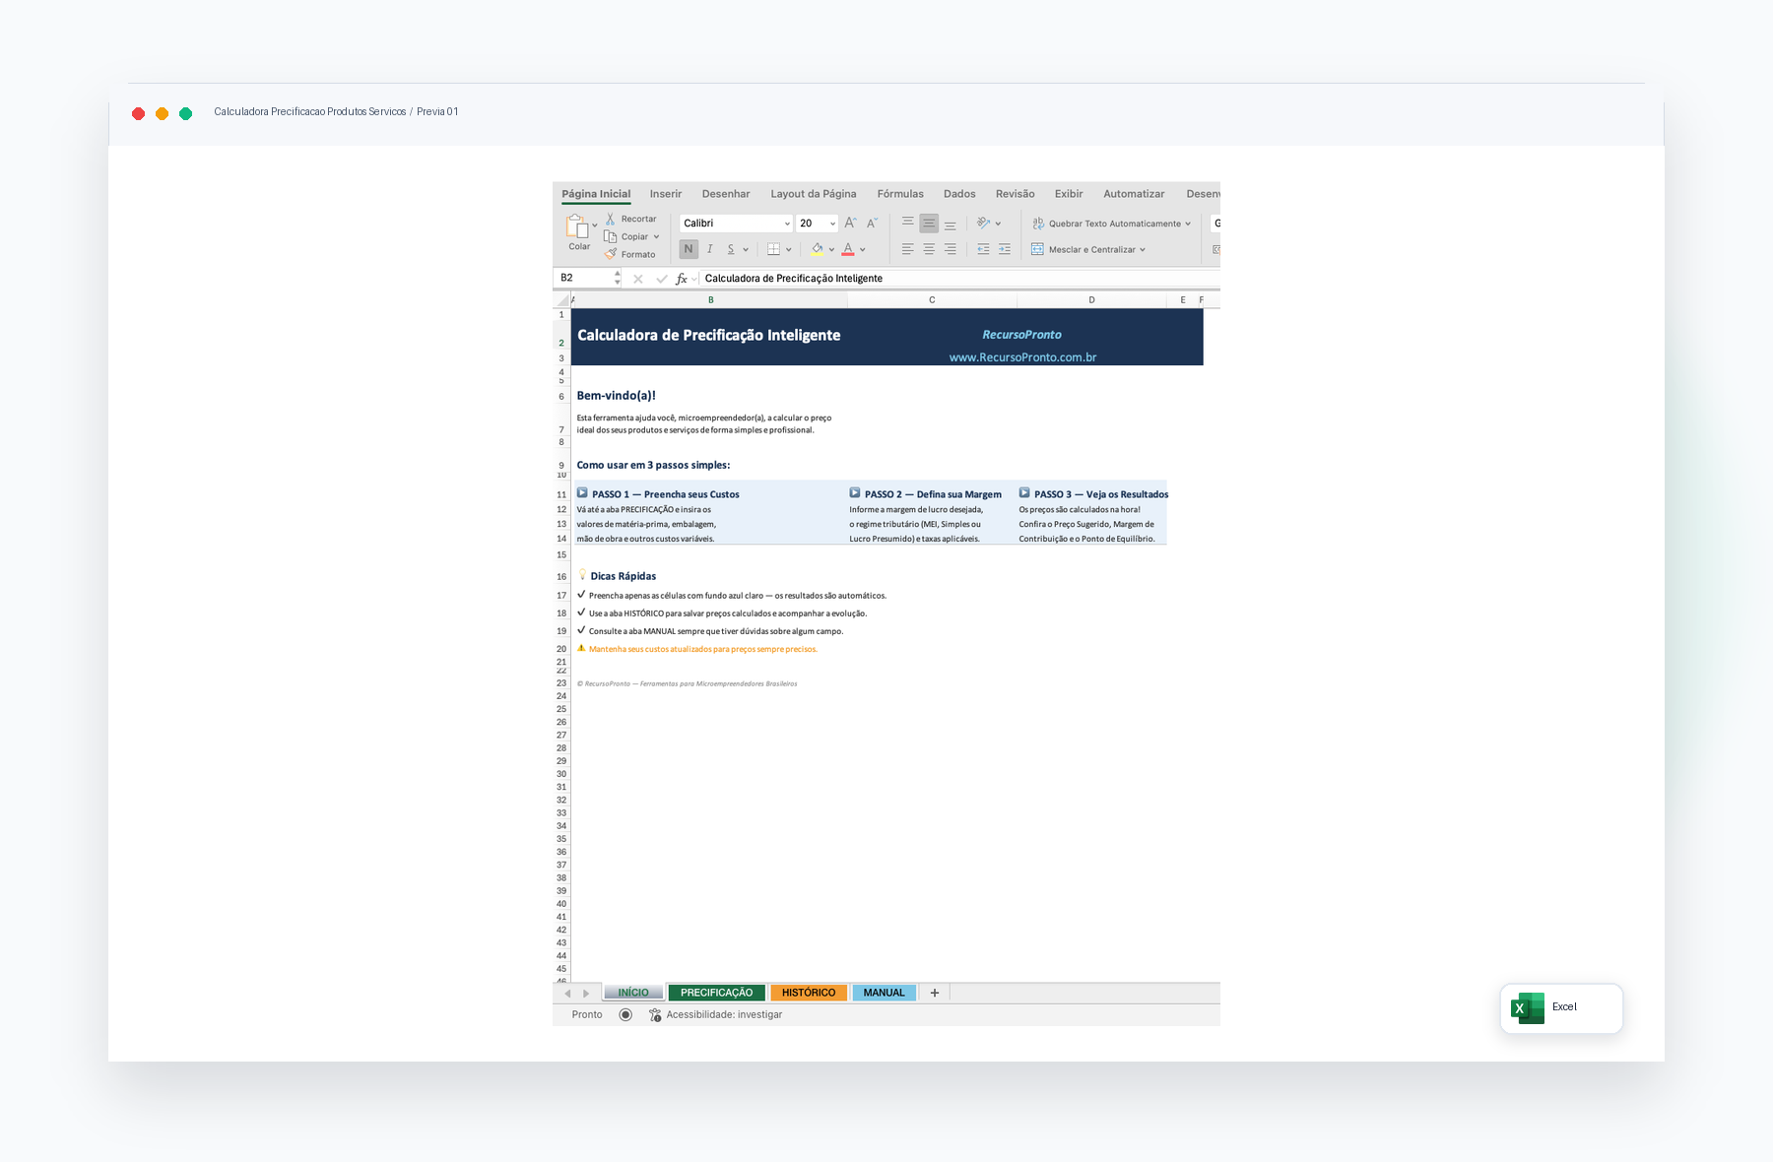Screen dimensions: 1773x1162
Task: Open the font color dropdown arrow
Action: click(863, 249)
